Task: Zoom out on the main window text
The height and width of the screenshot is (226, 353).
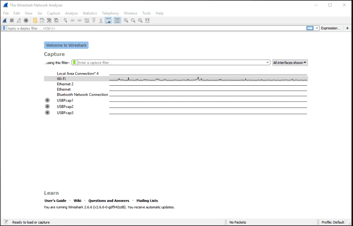Action: (133, 20)
